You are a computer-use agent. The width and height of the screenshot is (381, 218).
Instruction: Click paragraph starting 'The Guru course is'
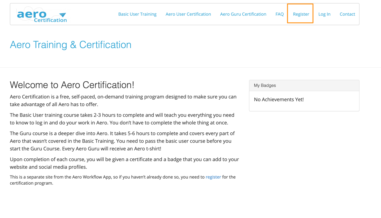[x=122, y=141]
